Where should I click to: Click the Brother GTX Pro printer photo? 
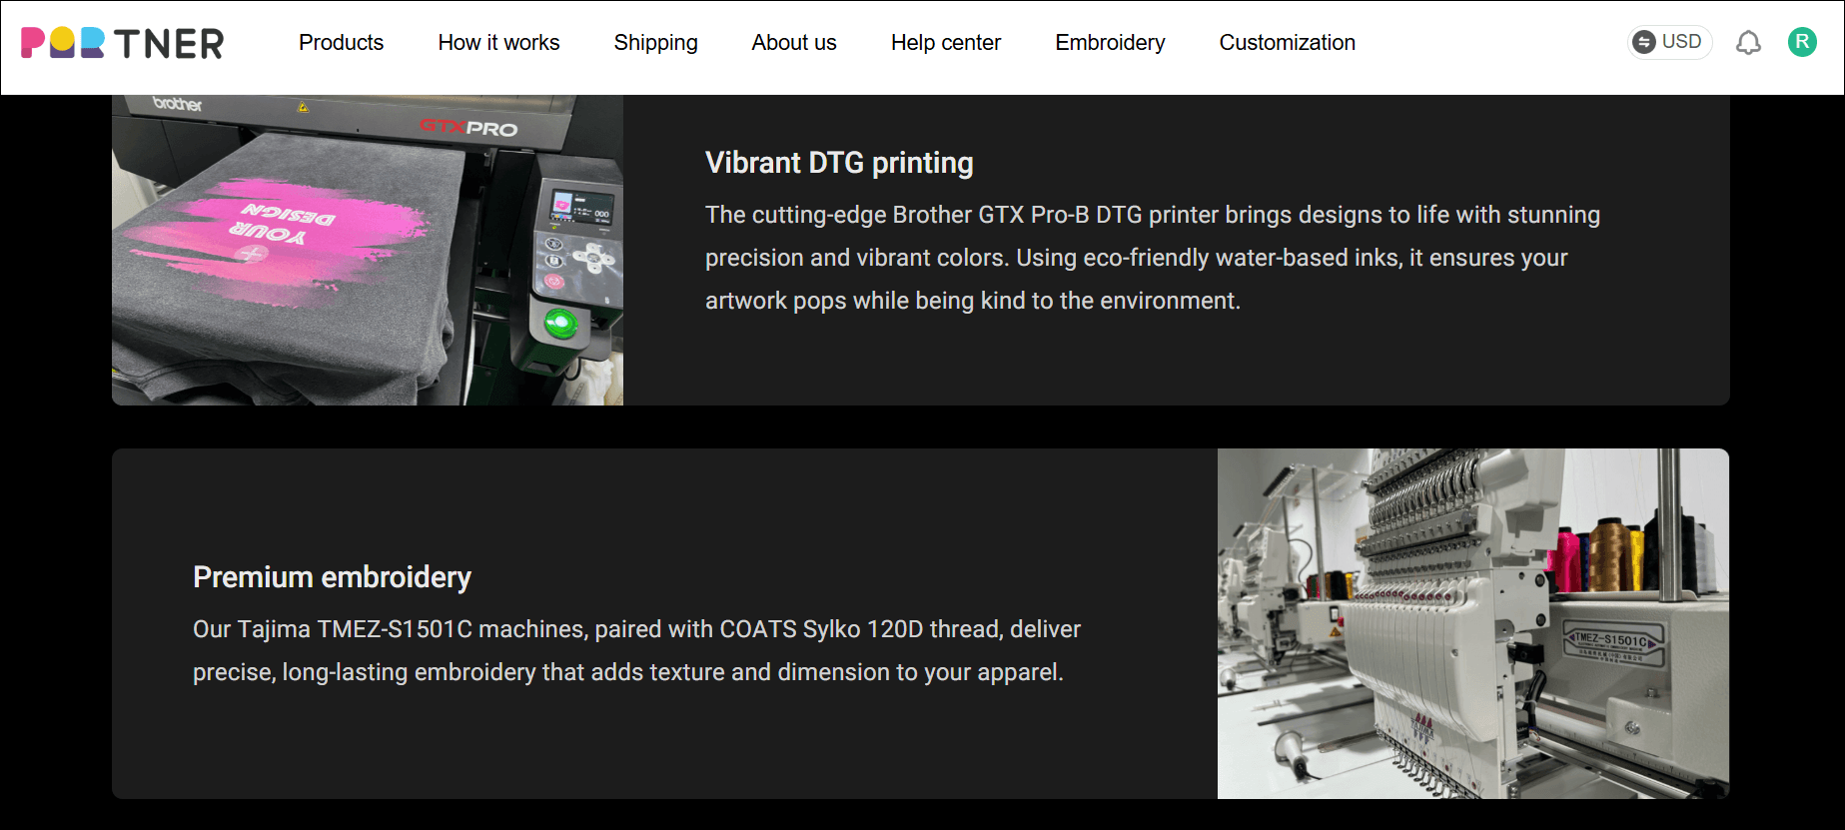click(x=368, y=250)
